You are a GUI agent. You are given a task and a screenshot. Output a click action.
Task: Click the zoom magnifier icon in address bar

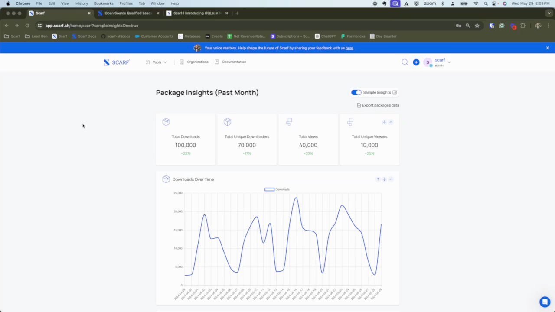[467, 26]
